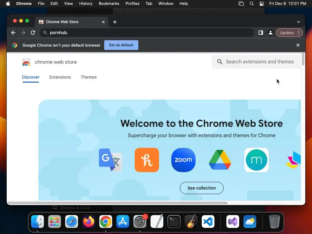Open App Store from the Dock
312x234 pixels.
point(123,222)
